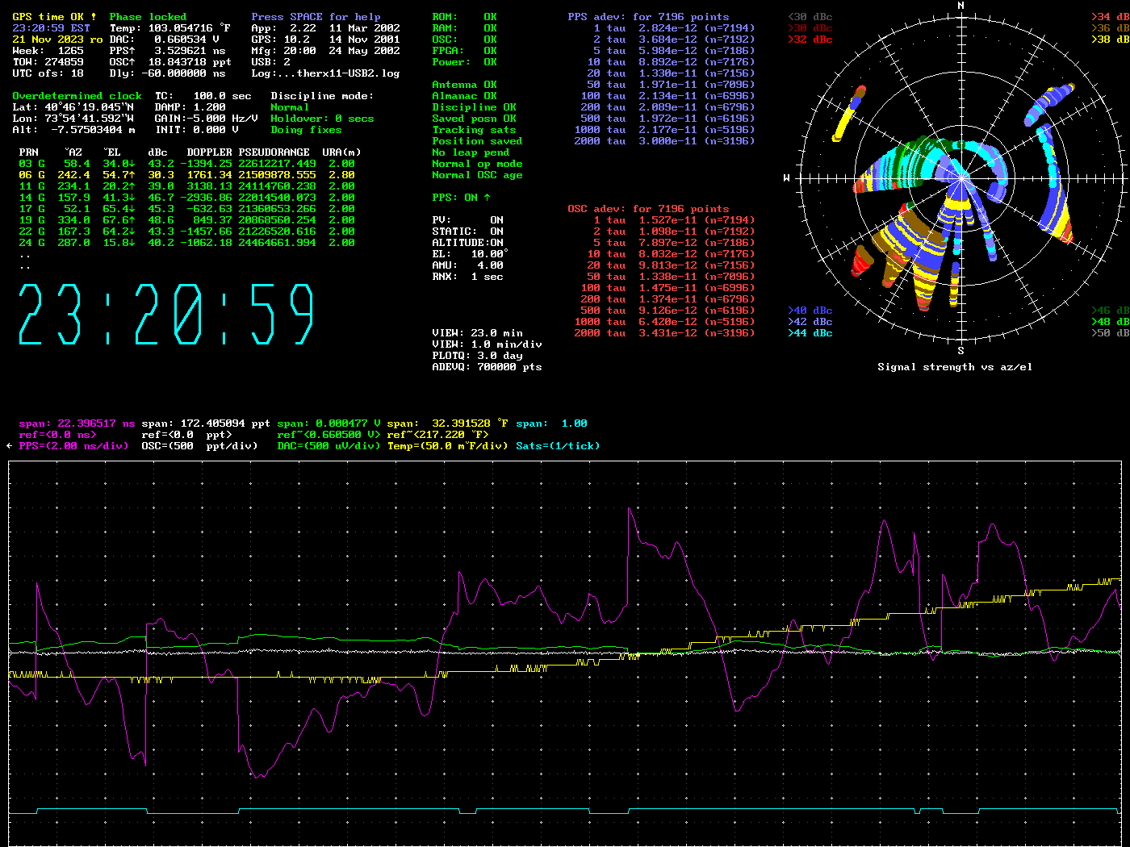Image resolution: width=1130 pixels, height=847 pixels.
Task: Select the 'App: 2.22' version line
Action: point(283,28)
